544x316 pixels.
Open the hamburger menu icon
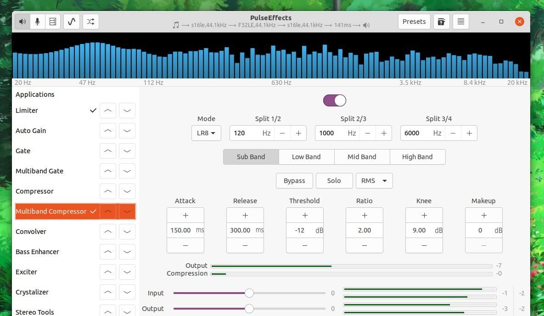(460, 21)
